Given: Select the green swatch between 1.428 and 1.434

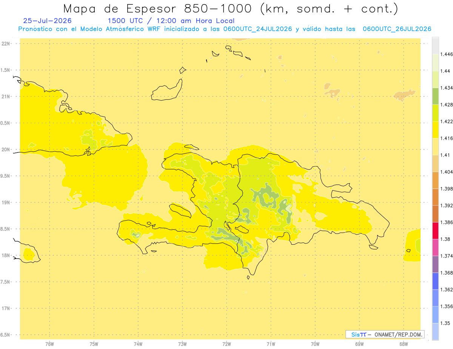Looking at the screenshot, I should coord(435,96).
